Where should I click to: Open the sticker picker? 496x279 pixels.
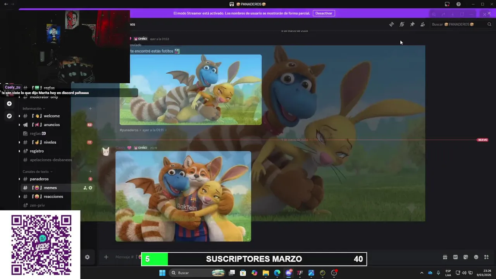coord(466,257)
